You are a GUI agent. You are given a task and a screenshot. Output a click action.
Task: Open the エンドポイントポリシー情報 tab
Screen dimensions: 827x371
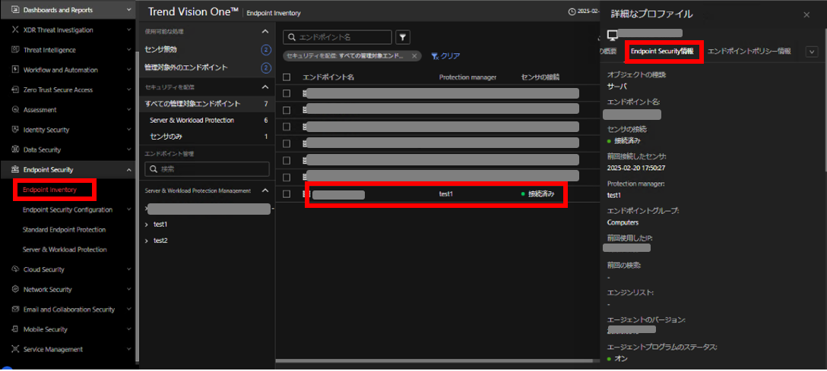[749, 52]
